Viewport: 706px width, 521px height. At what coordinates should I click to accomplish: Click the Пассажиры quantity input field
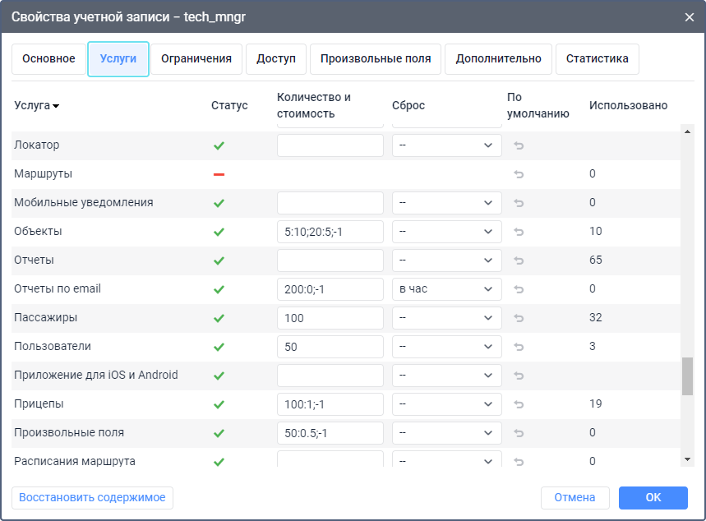(x=330, y=318)
